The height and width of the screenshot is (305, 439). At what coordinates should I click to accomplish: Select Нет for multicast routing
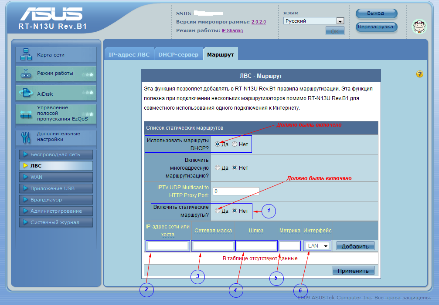(x=235, y=168)
